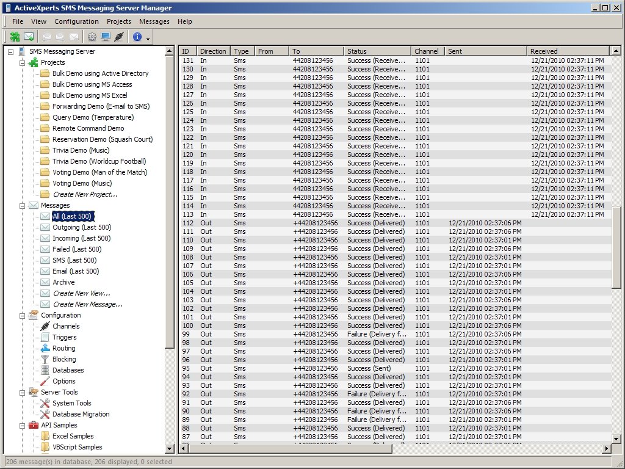Click the folder icon for Bulk Demo using MS Access
Image resolution: width=625 pixels, height=469 pixels.
(45, 84)
